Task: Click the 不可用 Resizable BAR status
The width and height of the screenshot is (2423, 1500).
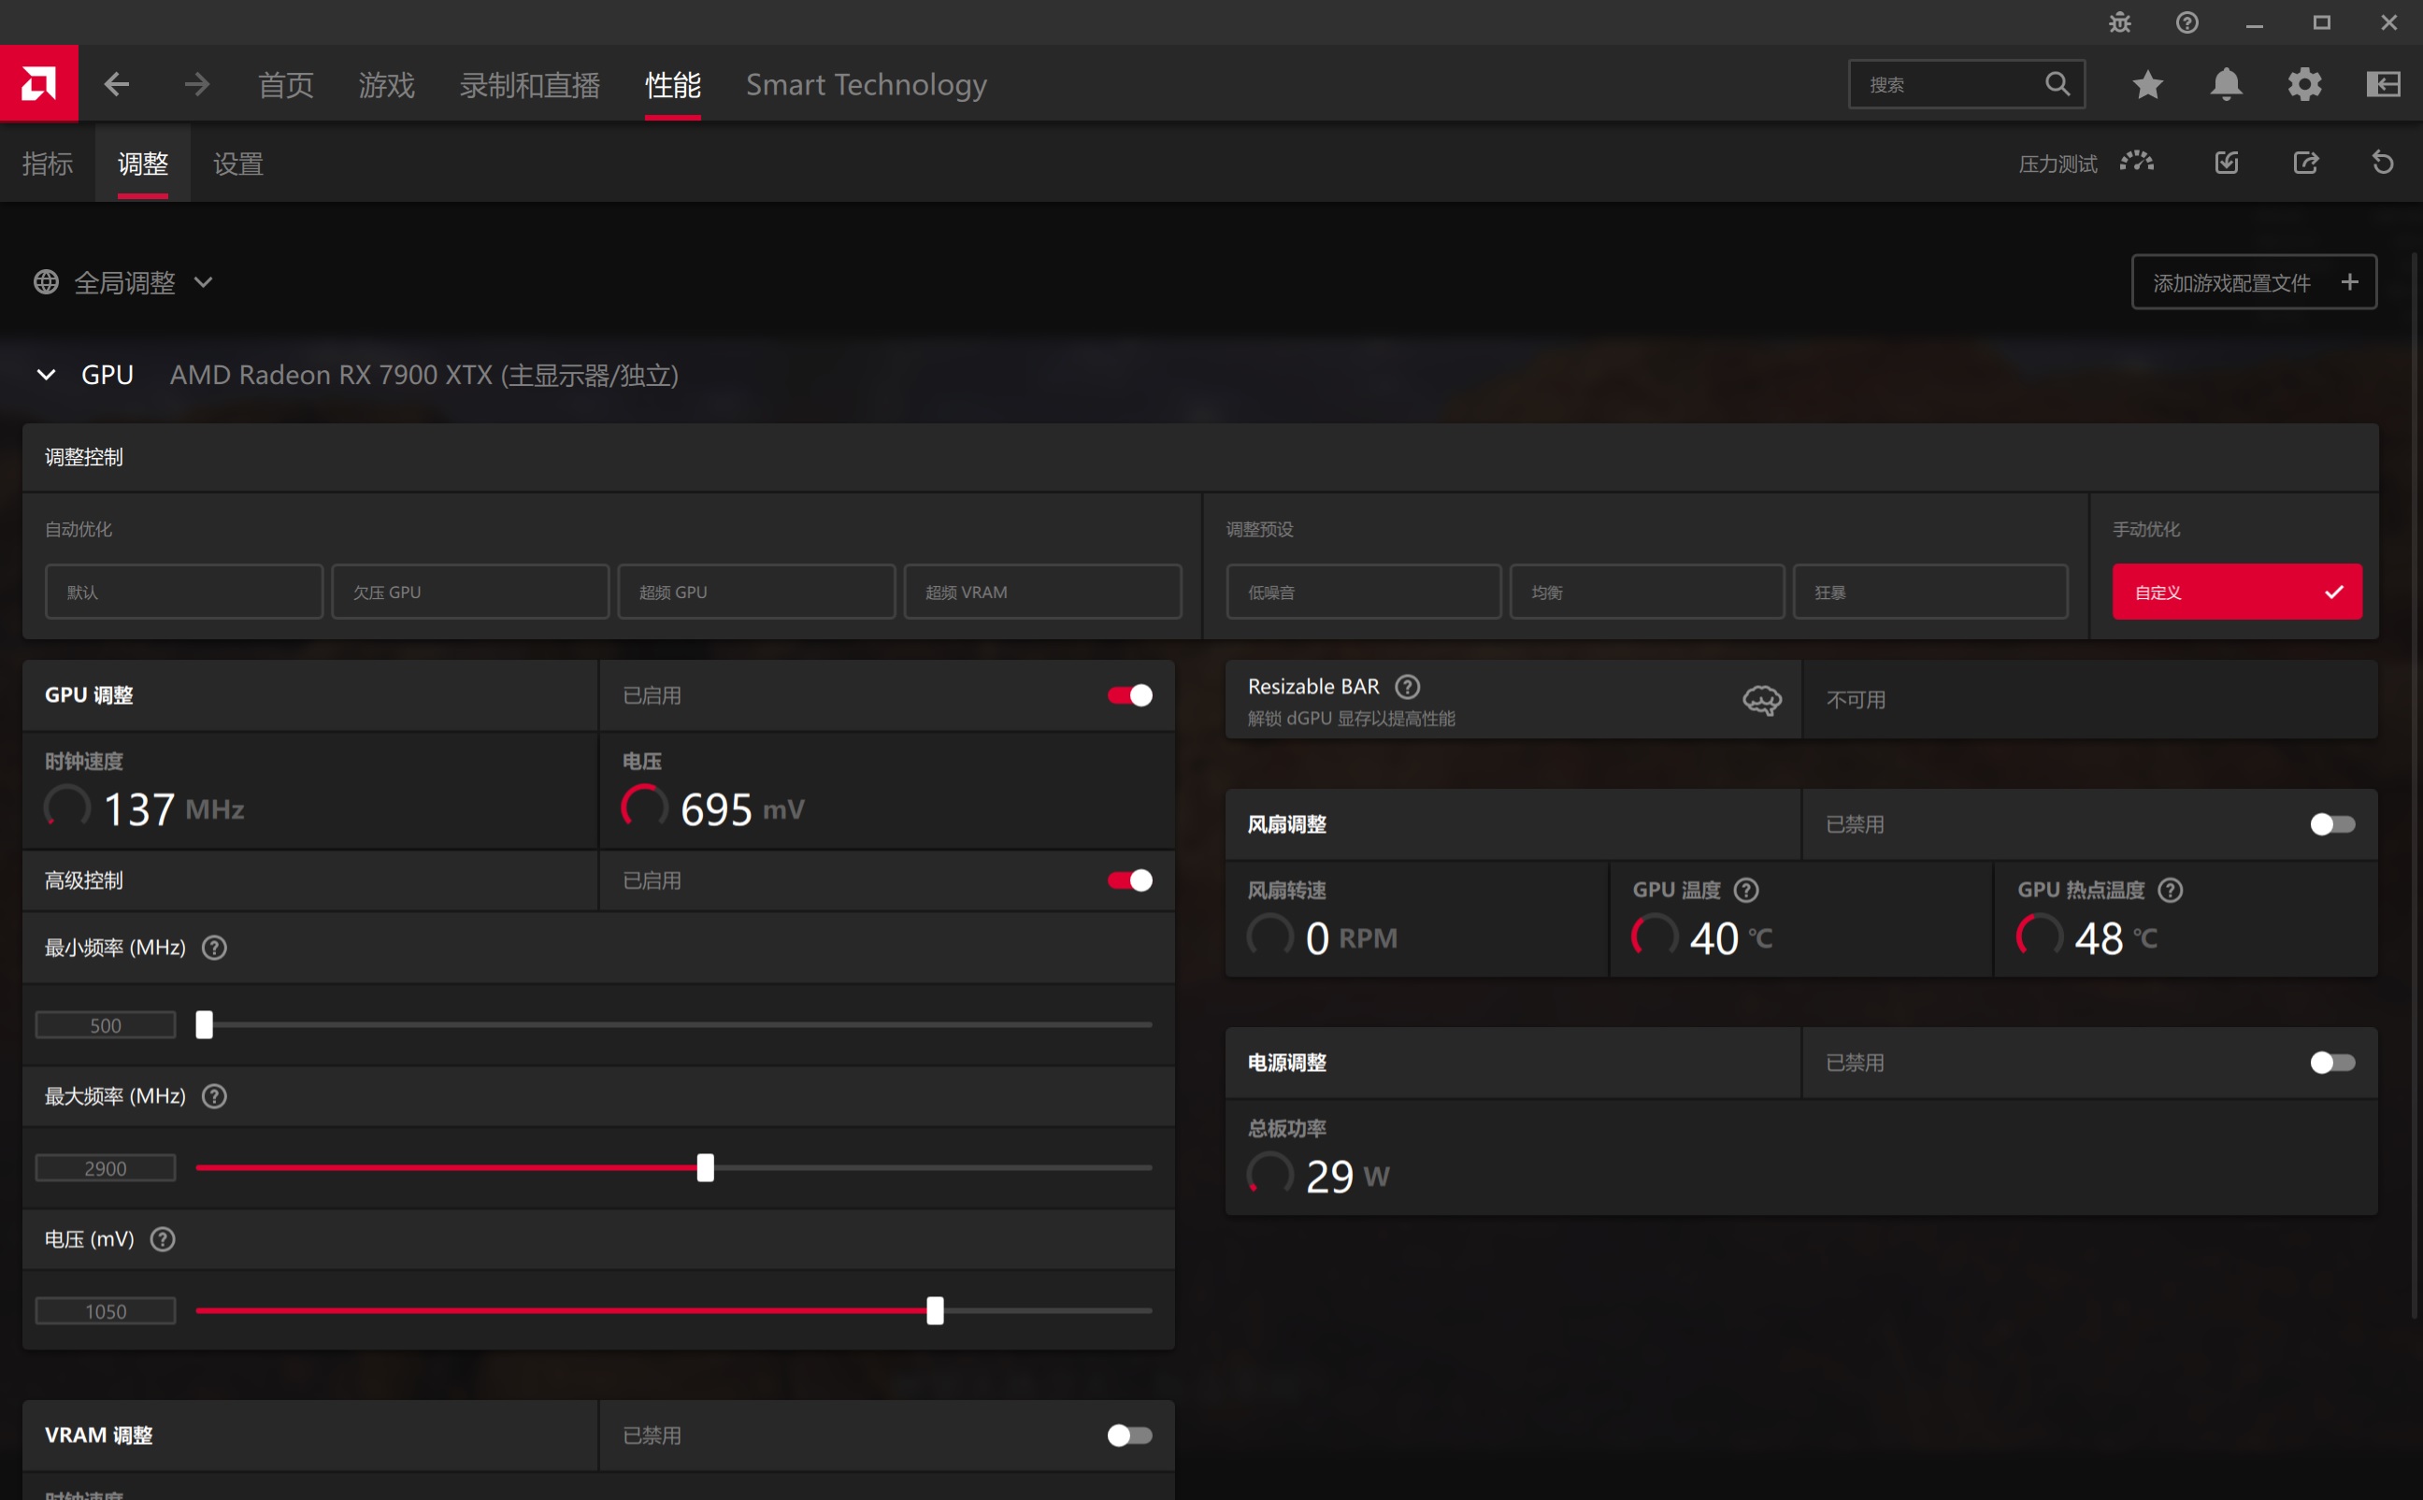Action: tap(1856, 700)
